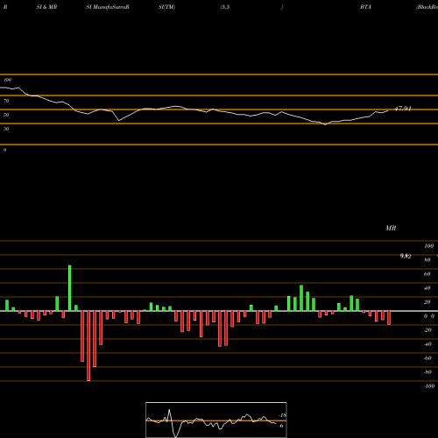Click the 50 level label on RSI axis
Viewport: 438px width, 438px height.
tap(6, 115)
